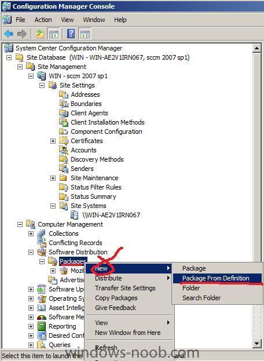Click the Accounts icon
The width and height of the screenshot is (264, 361).
[x=64, y=150]
